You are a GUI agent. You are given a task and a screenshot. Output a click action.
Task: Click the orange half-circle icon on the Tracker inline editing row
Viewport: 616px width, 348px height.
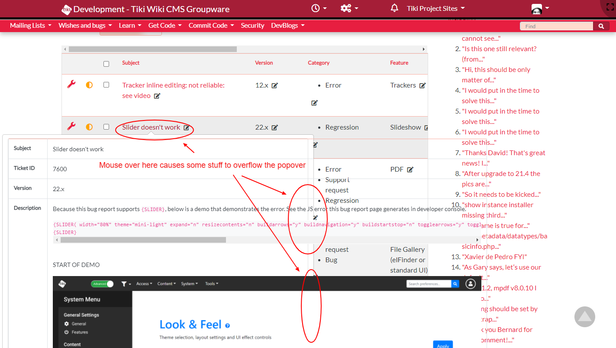[89, 85]
